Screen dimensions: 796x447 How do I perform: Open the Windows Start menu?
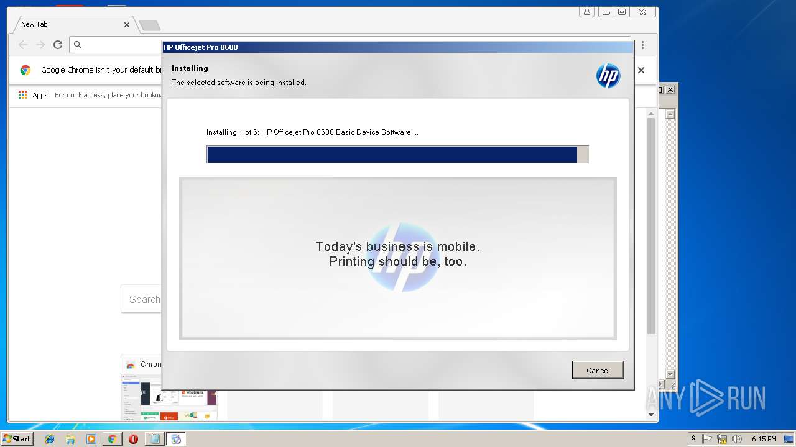(17, 438)
